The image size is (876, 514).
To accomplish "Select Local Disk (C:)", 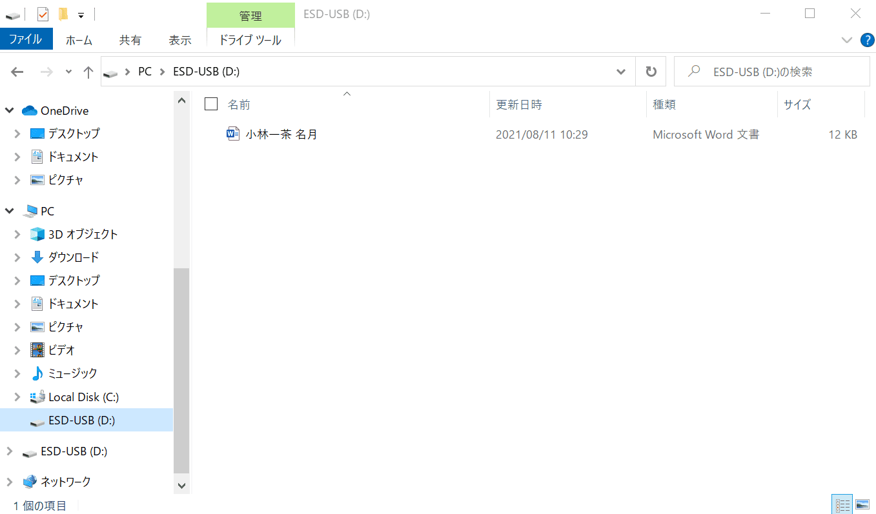I will (x=83, y=397).
